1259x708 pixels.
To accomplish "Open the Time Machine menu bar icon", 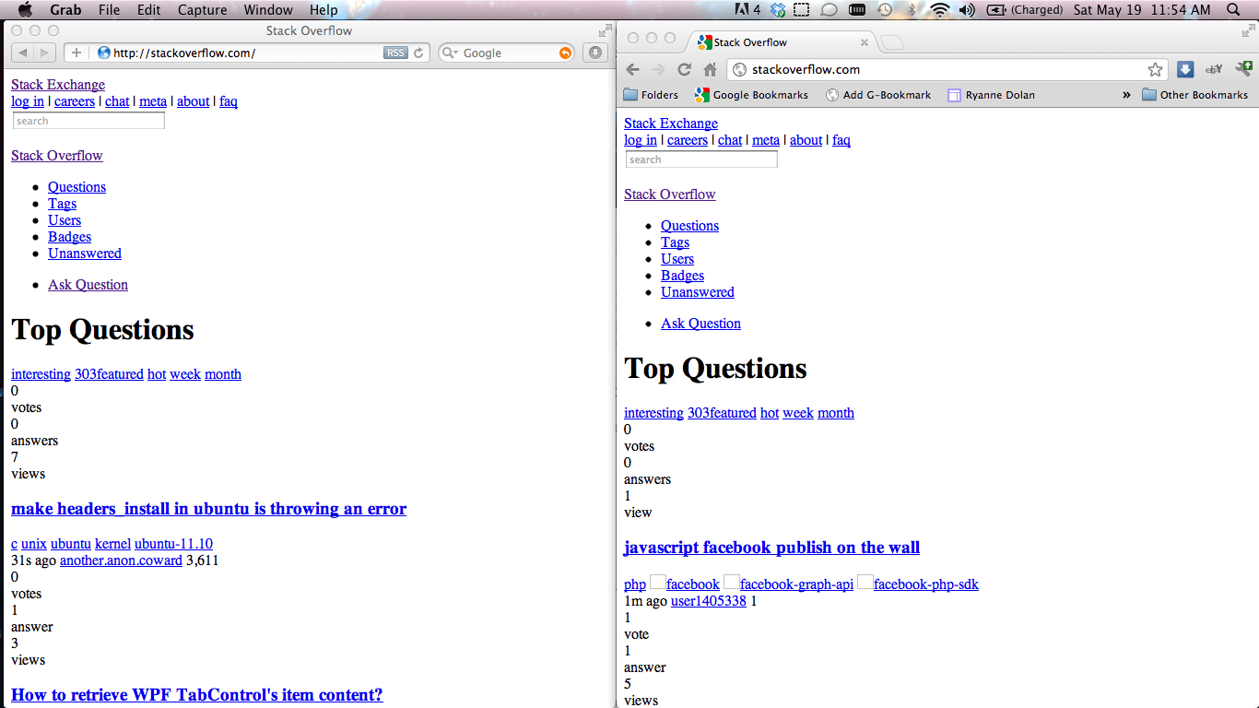I will click(884, 10).
